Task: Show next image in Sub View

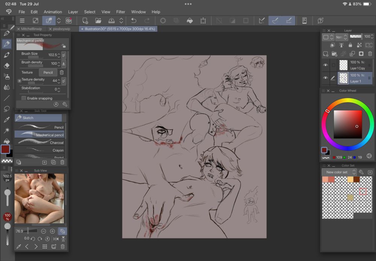Action: tap(36, 247)
